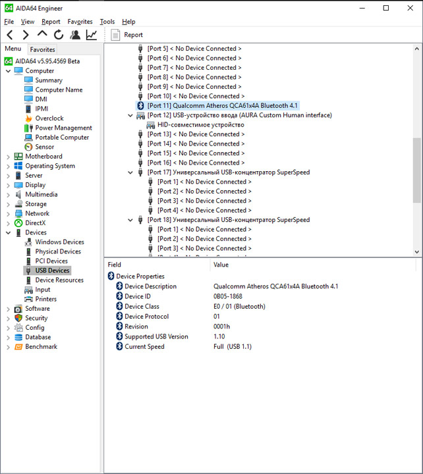The image size is (423, 474).
Task: Open the DMI item
Action: point(41,99)
